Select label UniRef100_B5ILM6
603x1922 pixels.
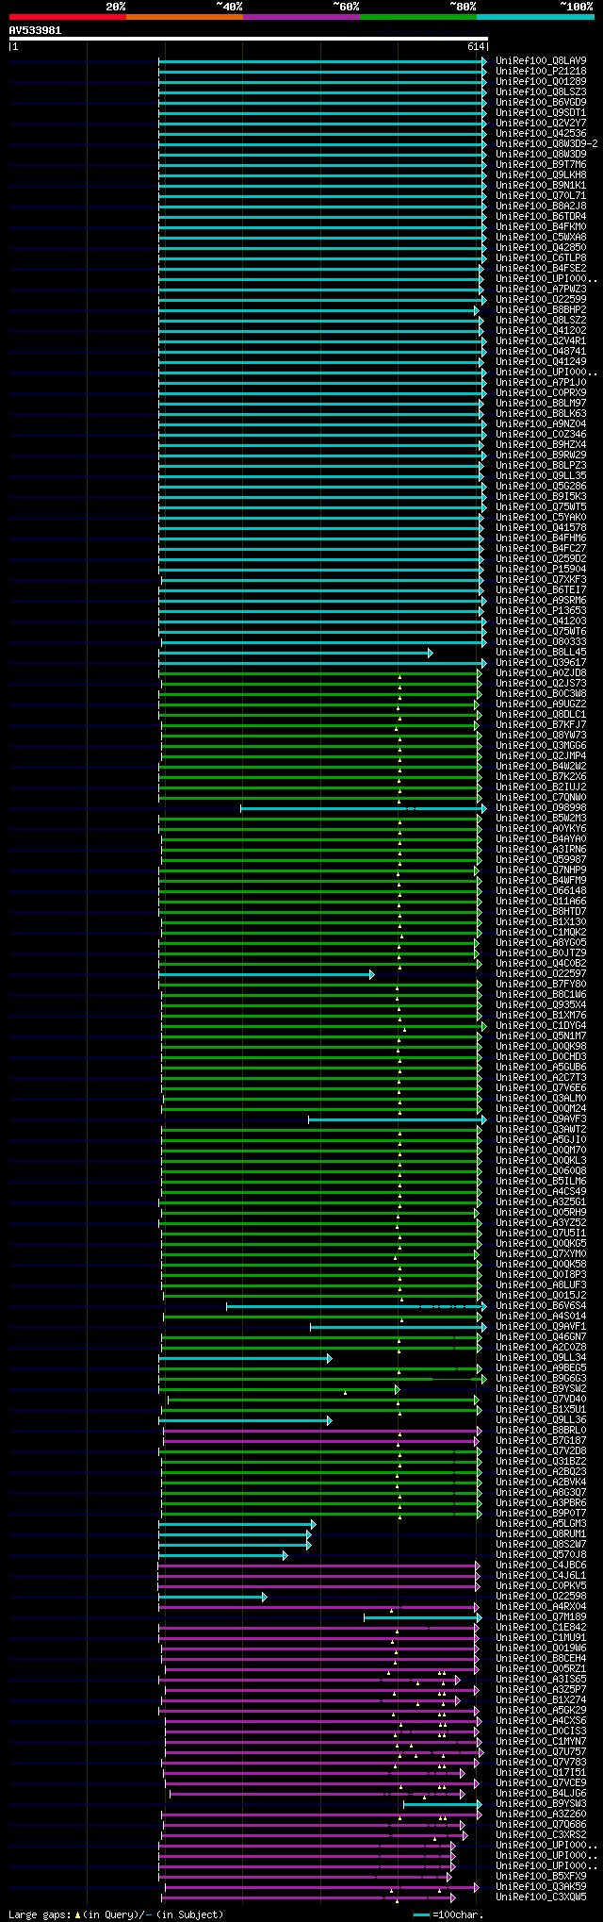coord(541,1181)
